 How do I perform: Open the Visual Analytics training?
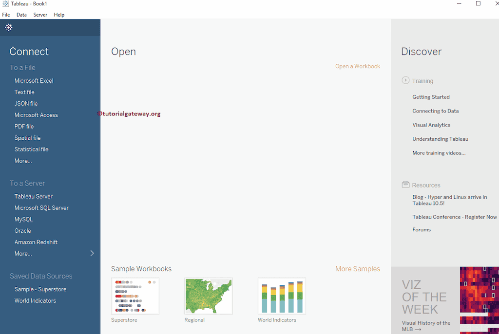pos(431,125)
